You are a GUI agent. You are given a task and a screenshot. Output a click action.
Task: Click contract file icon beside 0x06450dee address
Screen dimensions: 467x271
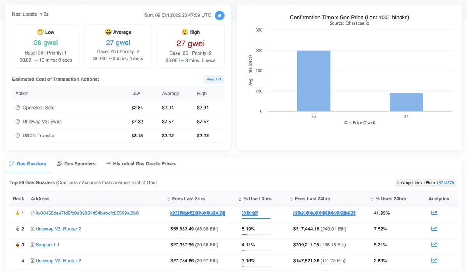pos(33,213)
